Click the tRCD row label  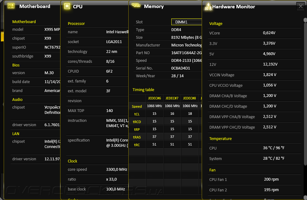(x=137, y=122)
